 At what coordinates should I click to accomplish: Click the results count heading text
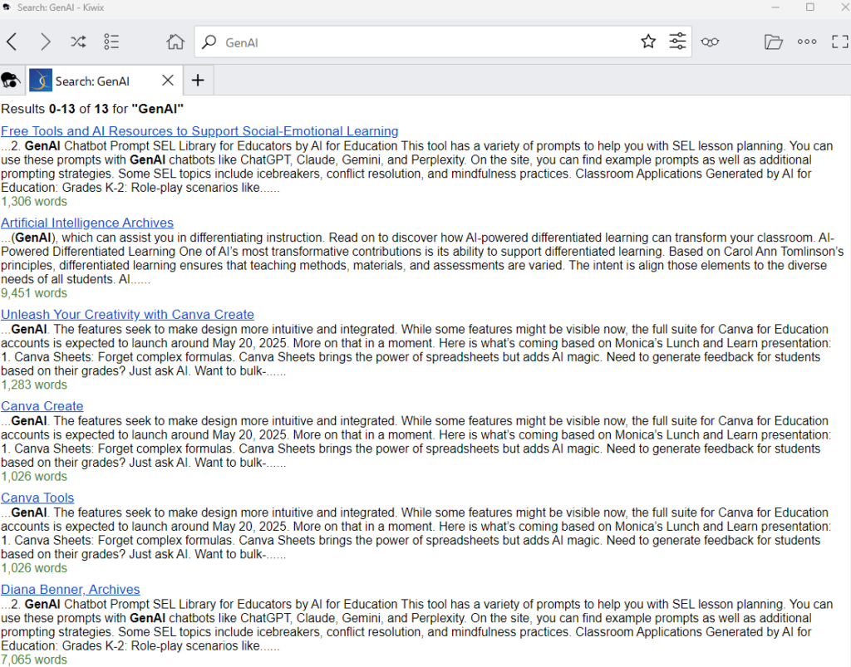pyautogui.click(x=92, y=109)
